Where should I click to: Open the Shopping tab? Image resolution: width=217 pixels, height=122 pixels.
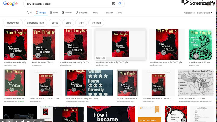[x=81, y=13]
